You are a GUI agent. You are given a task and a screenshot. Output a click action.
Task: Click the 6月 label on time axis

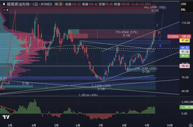tap(78, 125)
